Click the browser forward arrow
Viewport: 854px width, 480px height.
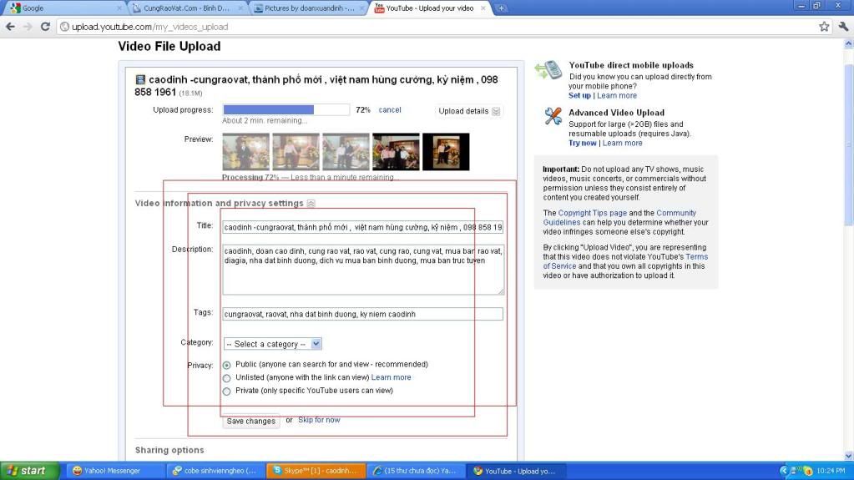(x=28, y=27)
